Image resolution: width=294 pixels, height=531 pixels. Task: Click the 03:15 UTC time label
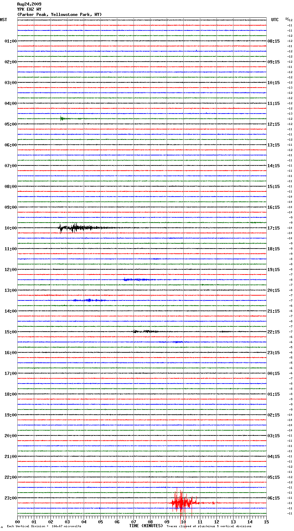coord(274,436)
